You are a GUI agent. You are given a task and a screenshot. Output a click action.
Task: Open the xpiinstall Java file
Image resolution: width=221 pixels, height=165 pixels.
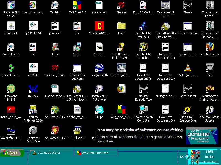click(x=11, y=26)
